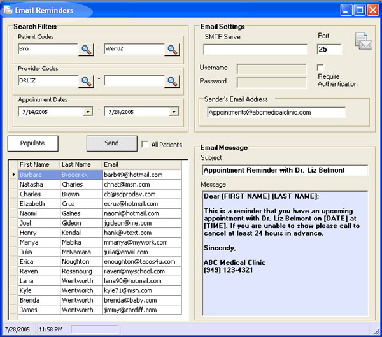Viewport: 382px width, 337px height.
Task: Enable the All Patients checkbox
Action: point(145,145)
